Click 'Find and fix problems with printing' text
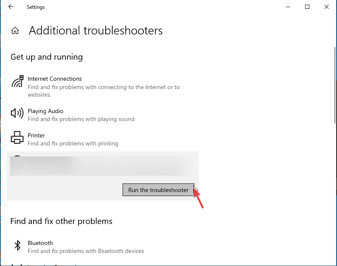337x266 pixels. pos(73,143)
